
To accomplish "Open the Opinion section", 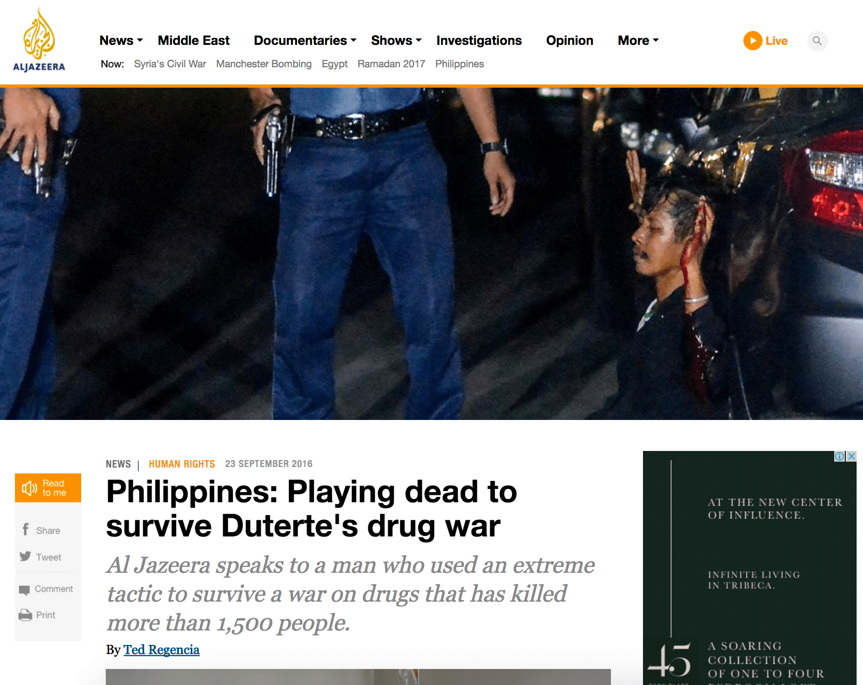I will pos(570,41).
